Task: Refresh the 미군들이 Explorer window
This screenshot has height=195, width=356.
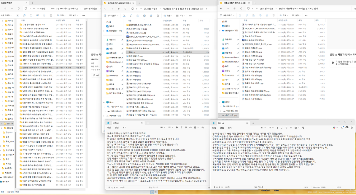Action: (x=126, y=9)
